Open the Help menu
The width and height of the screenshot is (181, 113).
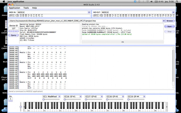[34, 8]
